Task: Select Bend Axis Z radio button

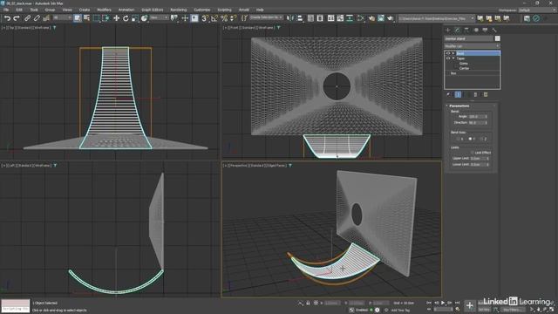Action: coord(481,139)
